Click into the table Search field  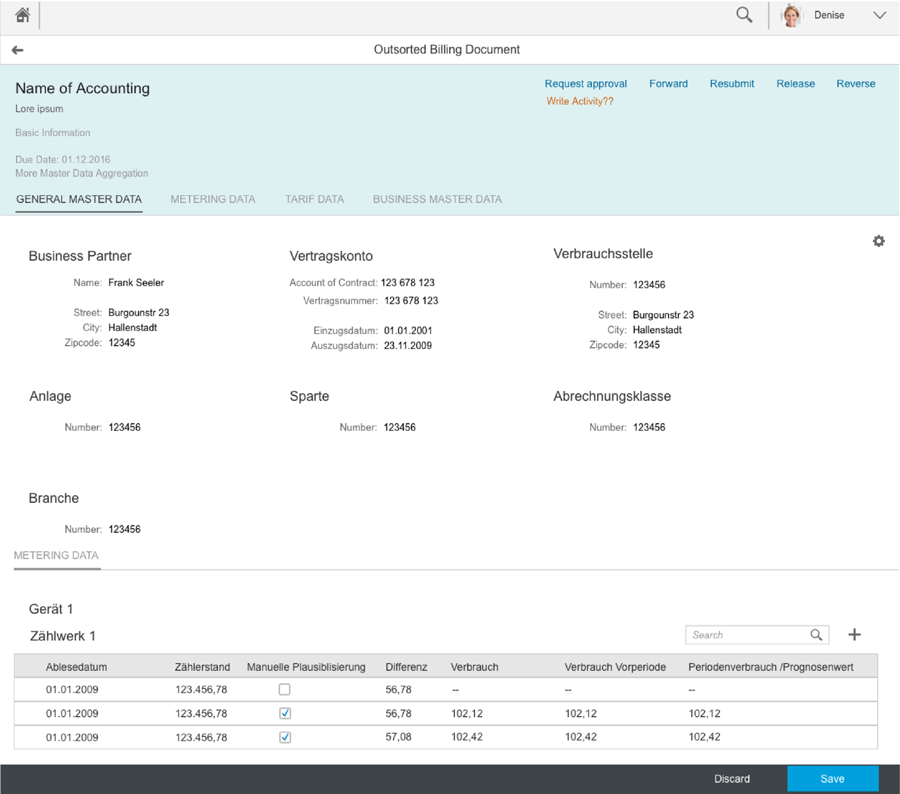(x=746, y=635)
